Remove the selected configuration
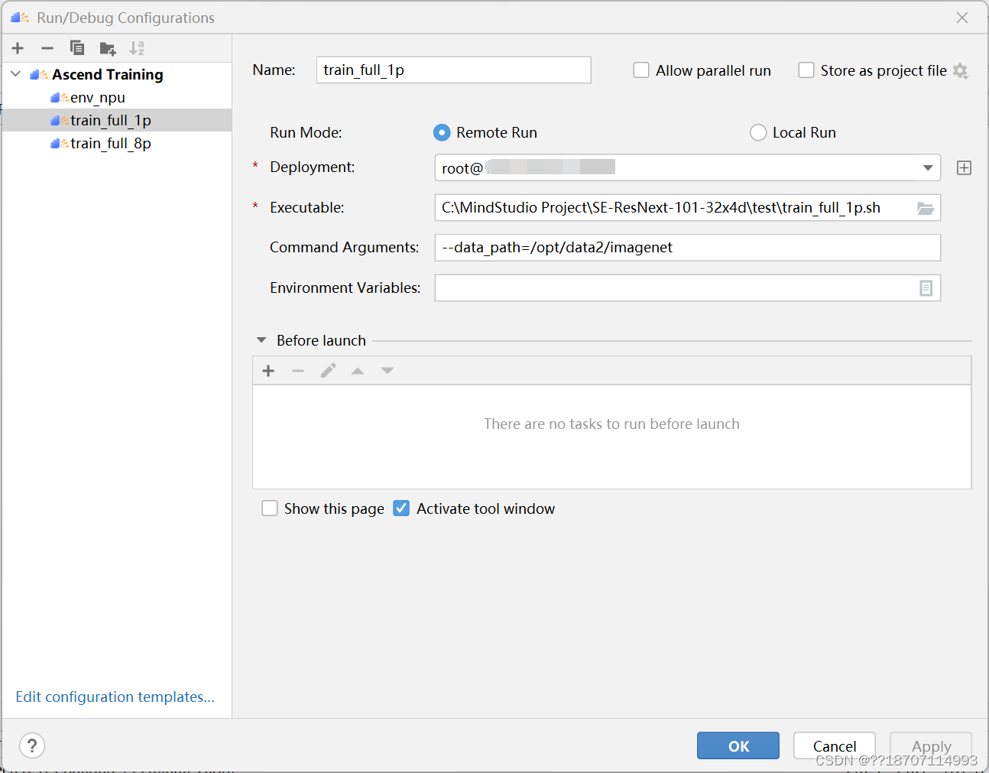This screenshot has height=773, width=989. click(47, 48)
